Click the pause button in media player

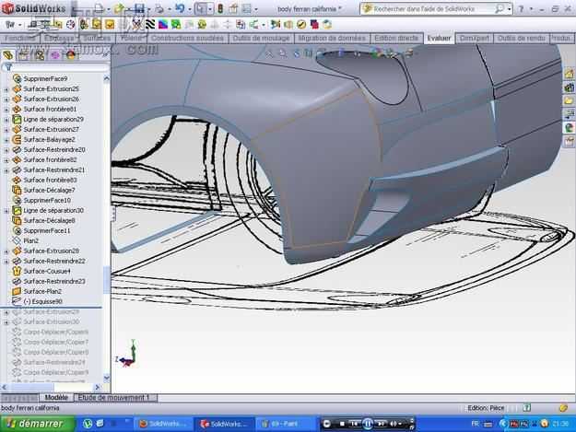pyautogui.click(x=368, y=424)
